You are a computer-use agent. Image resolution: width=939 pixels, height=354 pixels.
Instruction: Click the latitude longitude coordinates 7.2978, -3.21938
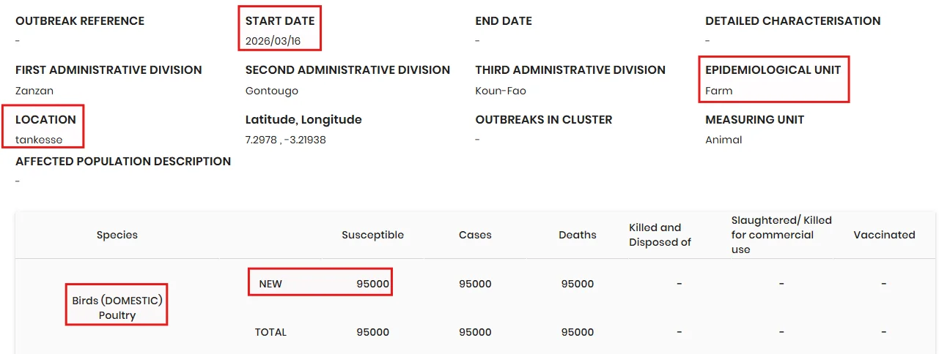(286, 140)
